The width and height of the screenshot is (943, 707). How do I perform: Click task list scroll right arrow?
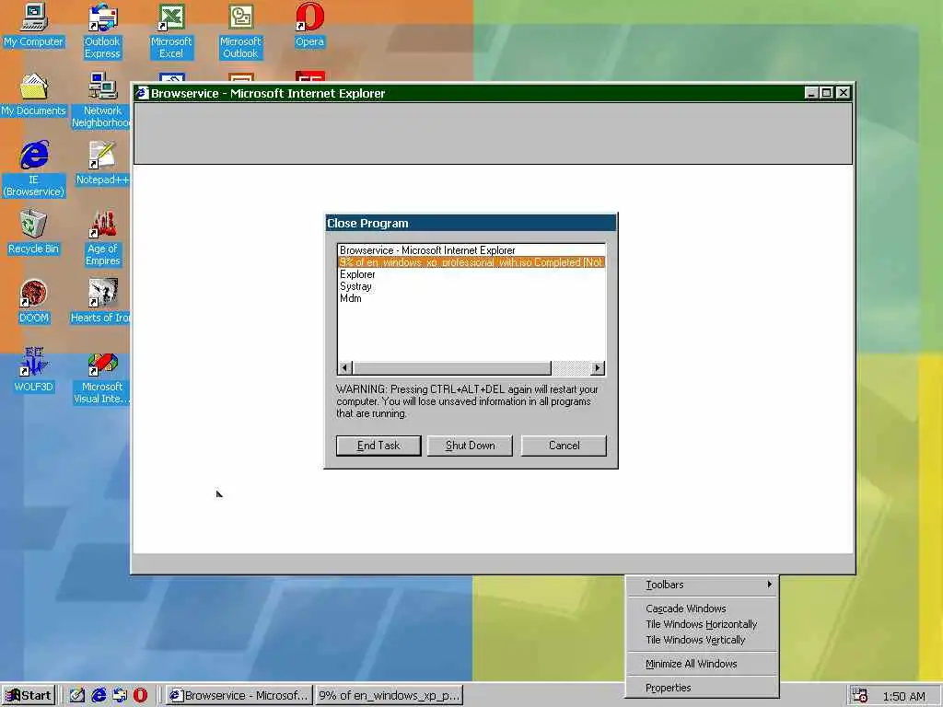(x=597, y=368)
